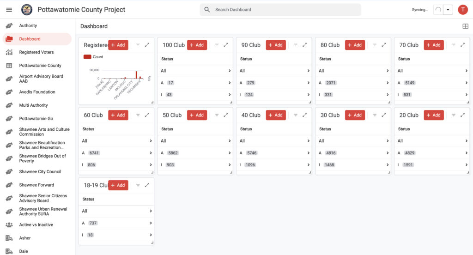Open Registered Voters in sidebar
The height and width of the screenshot is (255, 473).
coord(36,52)
